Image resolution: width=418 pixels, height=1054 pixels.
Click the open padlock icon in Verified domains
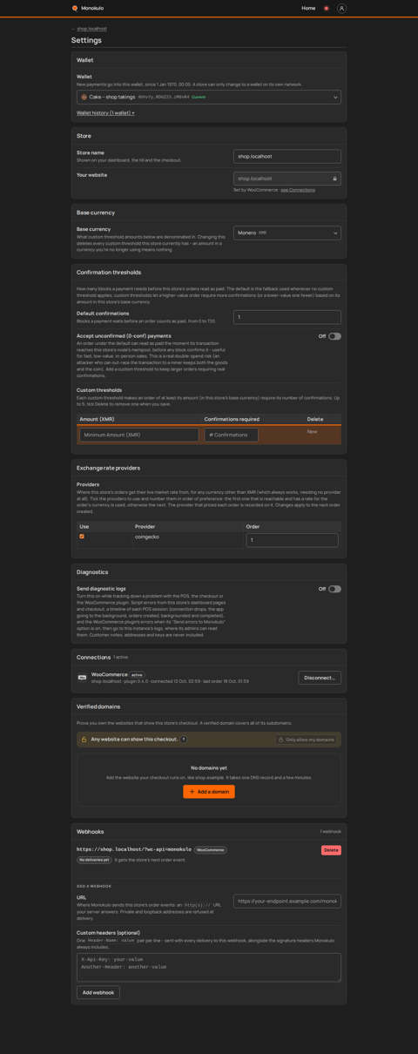coord(84,740)
